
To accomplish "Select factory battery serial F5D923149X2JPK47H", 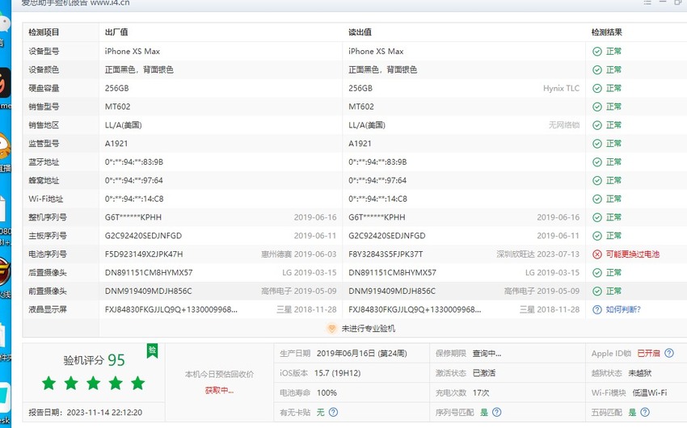I will pos(144,254).
